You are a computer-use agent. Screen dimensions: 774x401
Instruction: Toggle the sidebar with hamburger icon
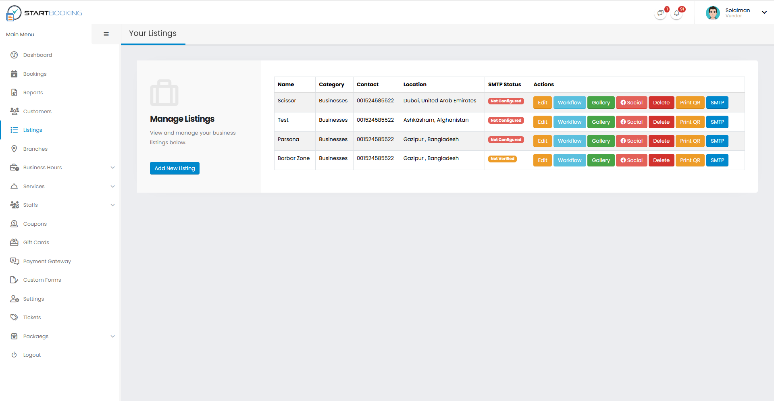coord(106,35)
